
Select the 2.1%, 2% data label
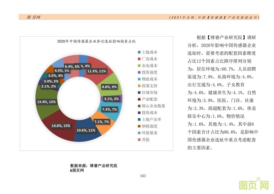tap(49, 86)
